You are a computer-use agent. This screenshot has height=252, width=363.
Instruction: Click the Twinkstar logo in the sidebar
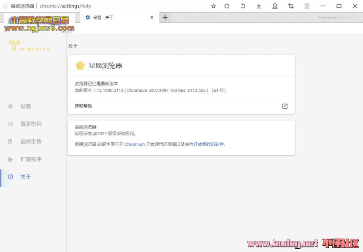click(30, 46)
